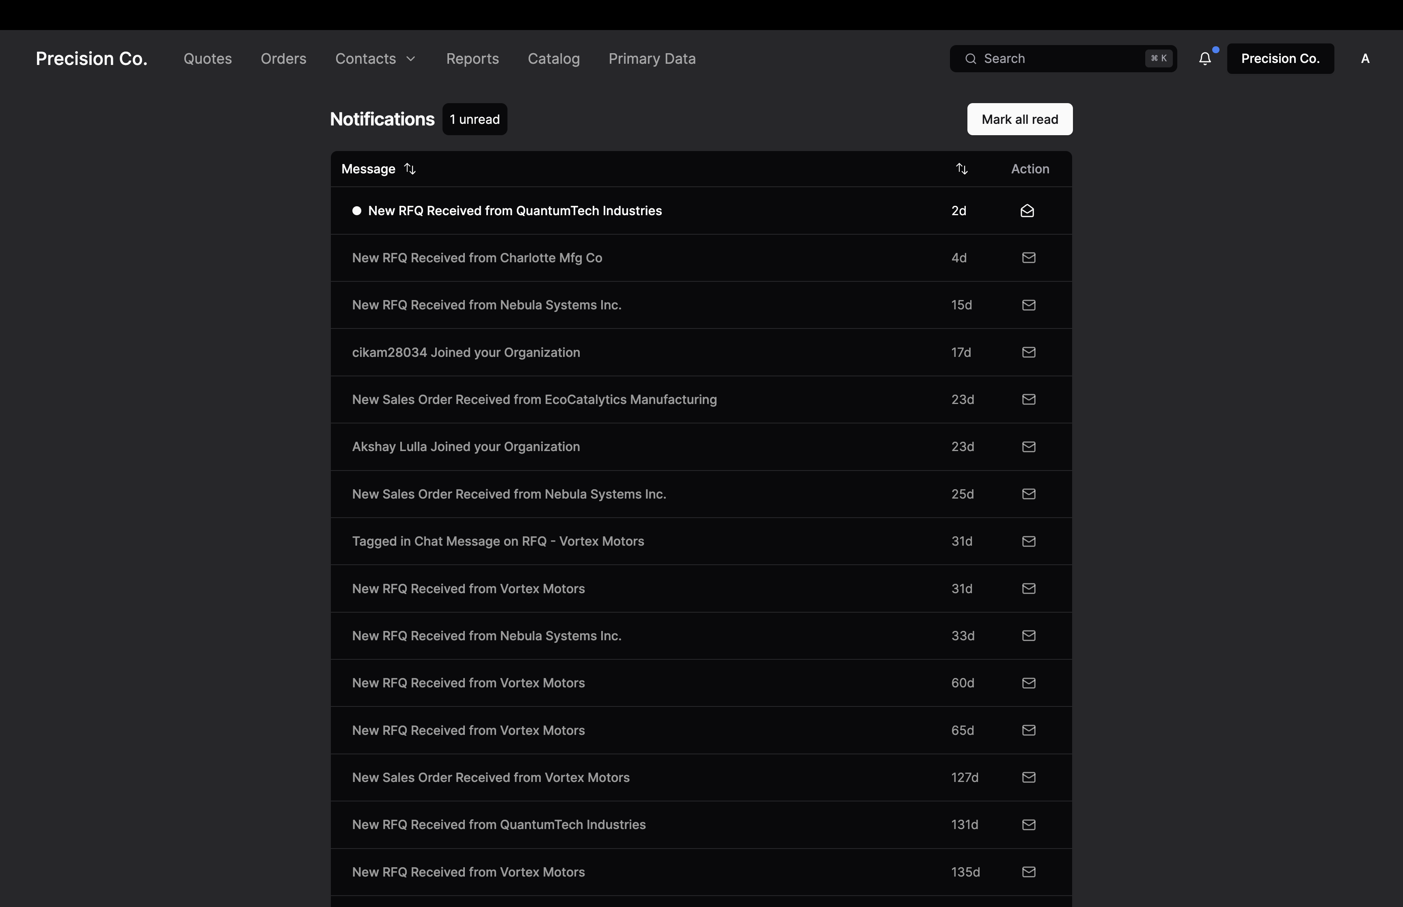1403x907 pixels.
Task: Mark QuantumTech Industries 2d notification as read
Action: (x=1027, y=211)
